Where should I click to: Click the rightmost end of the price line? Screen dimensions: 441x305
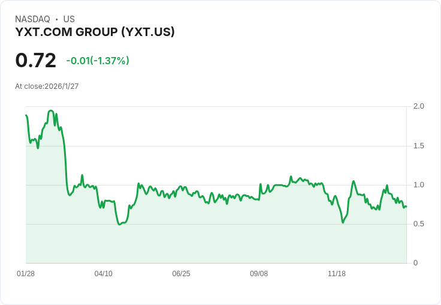406,207
